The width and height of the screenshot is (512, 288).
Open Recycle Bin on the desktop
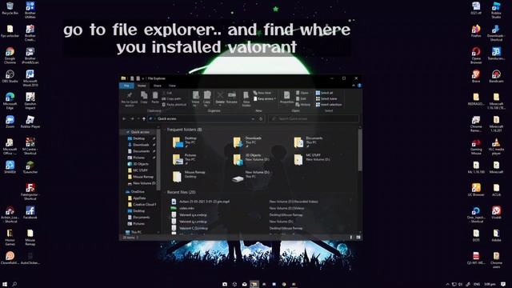tap(10, 9)
